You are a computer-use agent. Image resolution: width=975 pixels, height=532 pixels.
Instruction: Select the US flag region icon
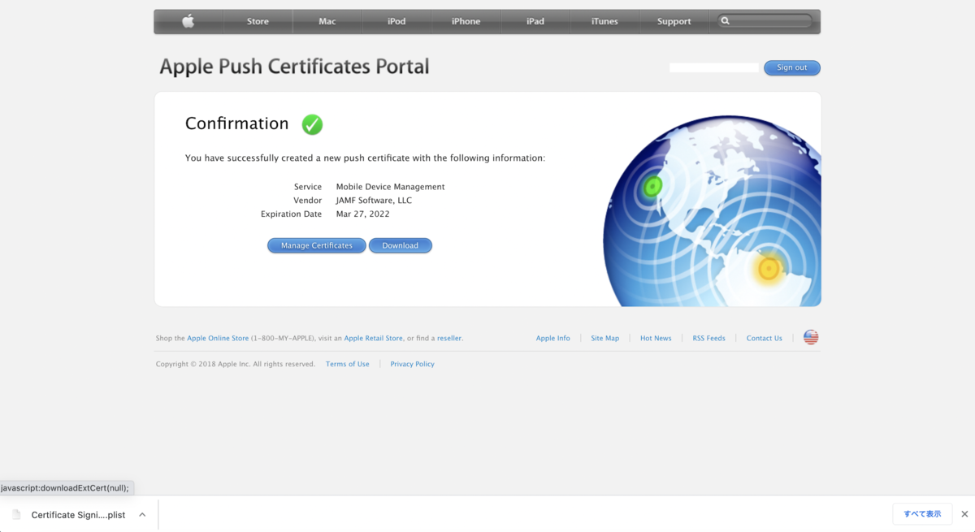[x=811, y=337]
